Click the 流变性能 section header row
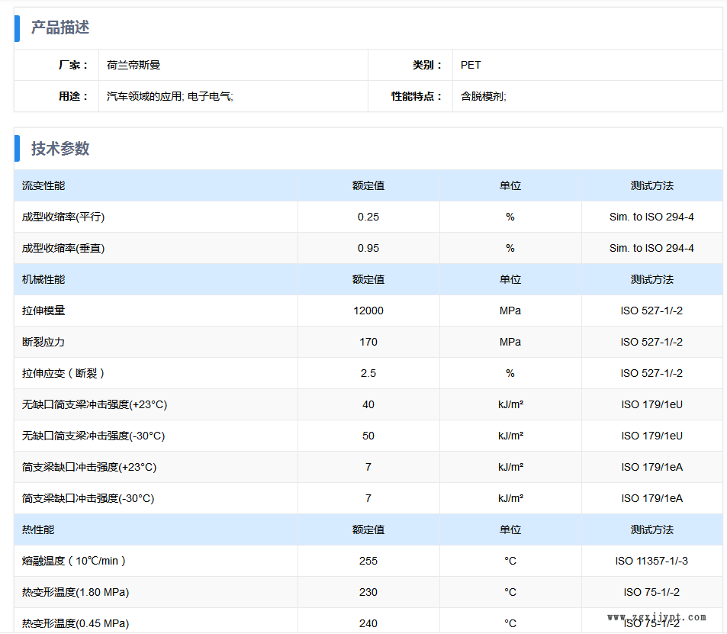Screen dimensions: 727x634 click(x=43, y=186)
